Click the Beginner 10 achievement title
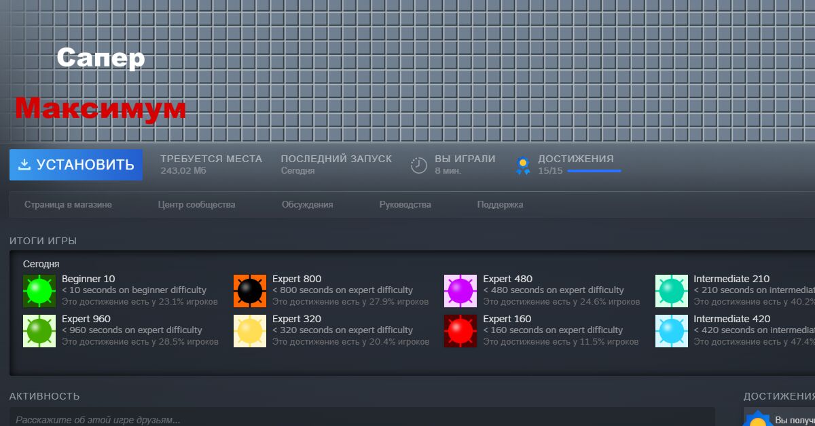815x426 pixels. (88, 279)
